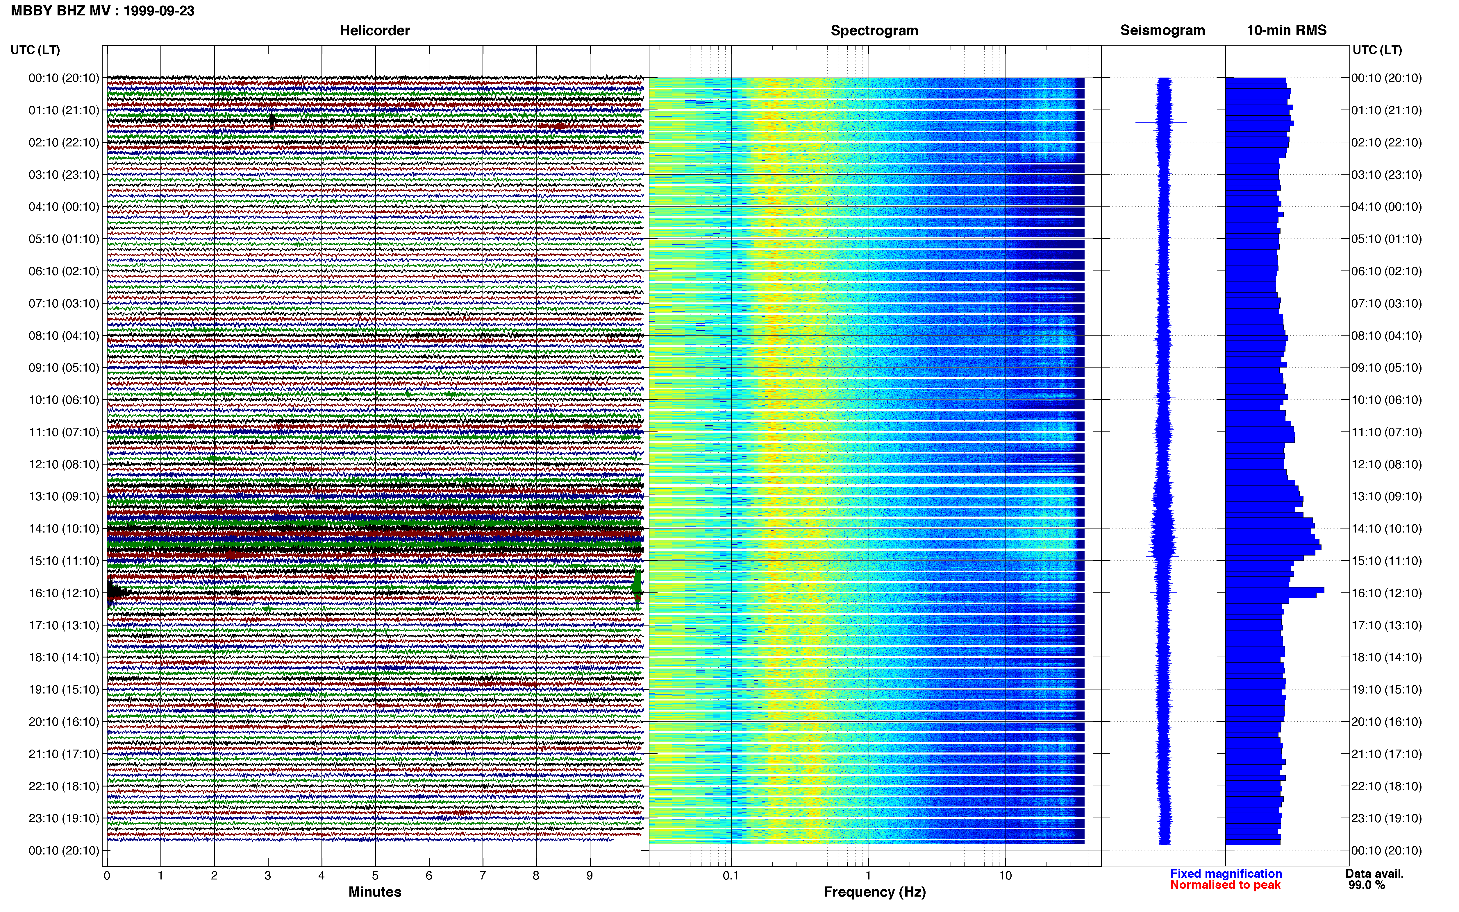The image size is (1459, 912).
Task: Click the '0.1' frequency axis tick label
Action: [x=731, y=876]
